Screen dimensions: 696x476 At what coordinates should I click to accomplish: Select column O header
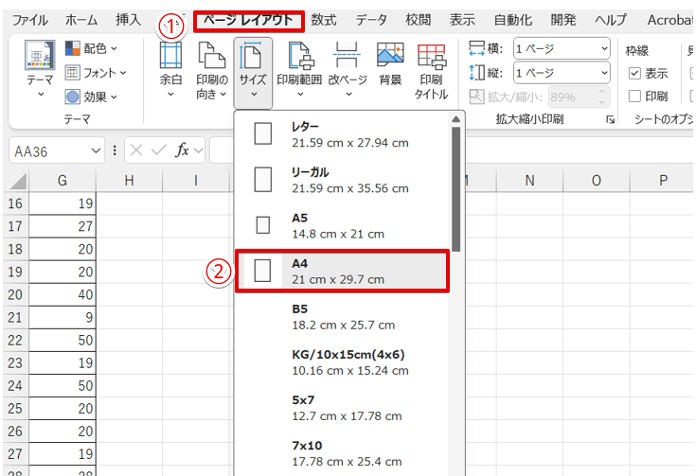597,181
